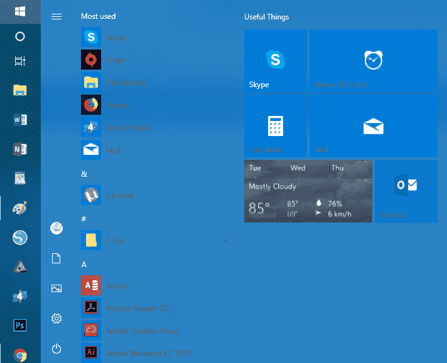Image resolution: width=447 pixels, height=363 pixels.
Task: Select the Useful Things group title
Action: [267, 17]
